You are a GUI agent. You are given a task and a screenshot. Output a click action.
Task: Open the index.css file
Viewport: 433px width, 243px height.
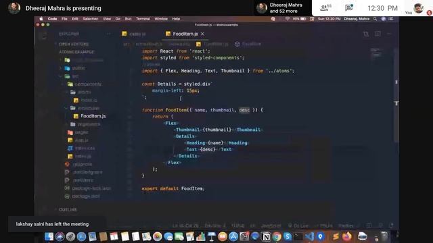tap(81, 148)
